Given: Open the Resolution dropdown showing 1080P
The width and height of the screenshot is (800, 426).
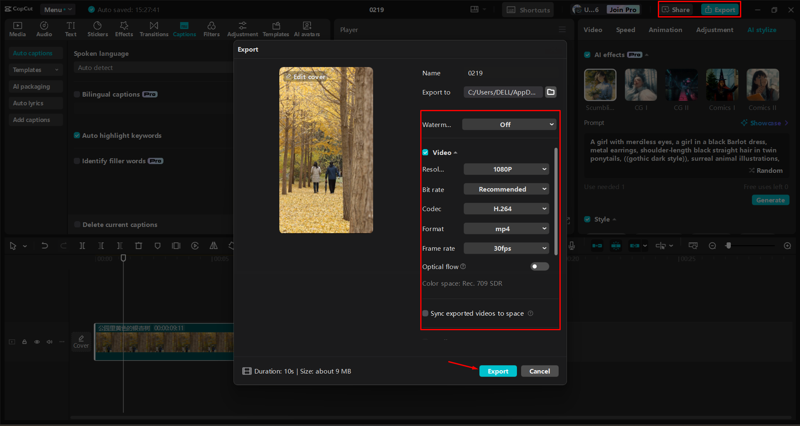Looking at the screenshot, I should click(x=506, y=169).
